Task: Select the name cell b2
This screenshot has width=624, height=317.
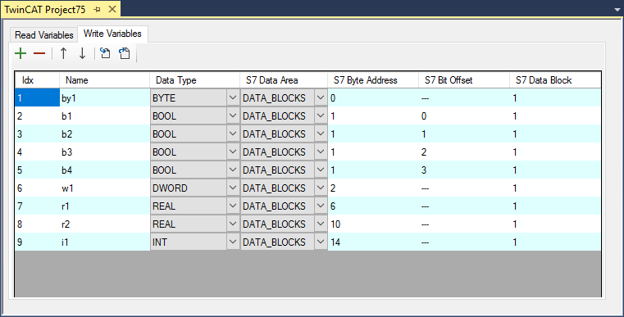Action: [x=104, y=134]
